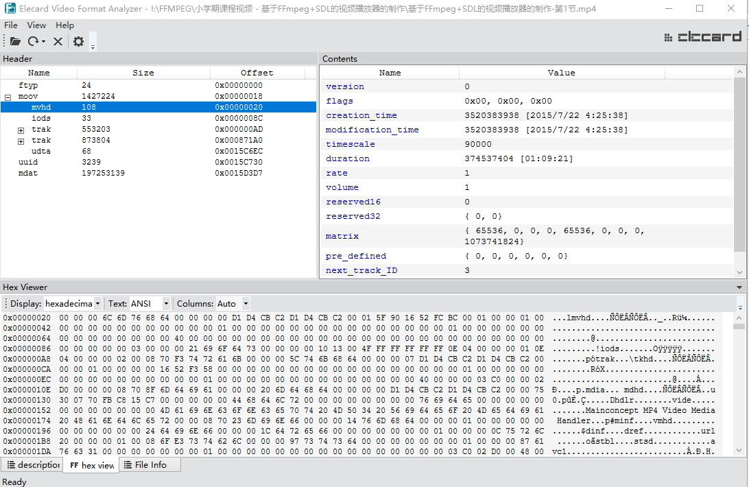Select the mdat row
Screen dimensions: 749x487
tap(158, 173)
